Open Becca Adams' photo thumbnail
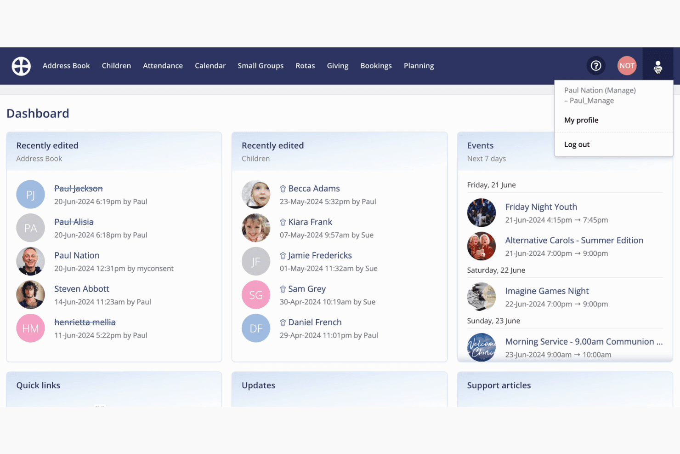Screen dimensions: 680x454 click(x=256, y=194)
